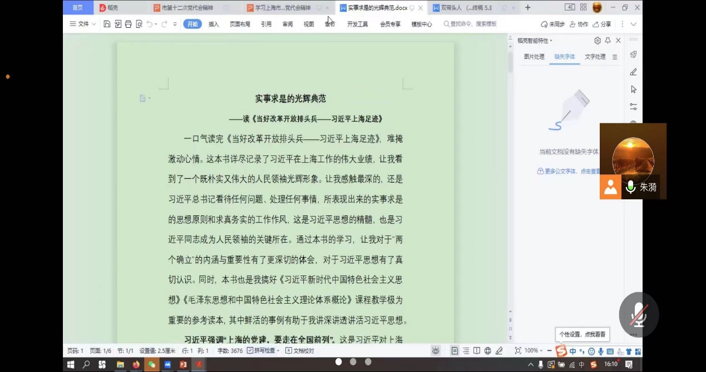Click the 查找命令 search box
706x372 pixels.
[x=473, y=24]
